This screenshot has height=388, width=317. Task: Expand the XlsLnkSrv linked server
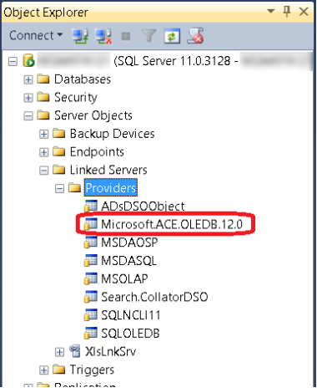pos(59,352)
